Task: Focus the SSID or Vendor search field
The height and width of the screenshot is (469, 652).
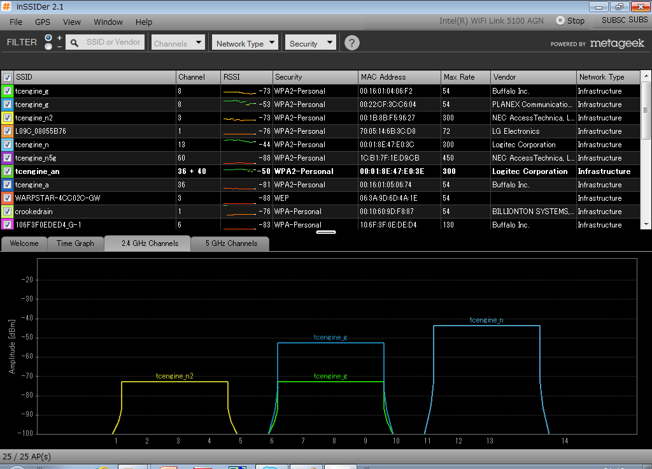Action: 105,43
